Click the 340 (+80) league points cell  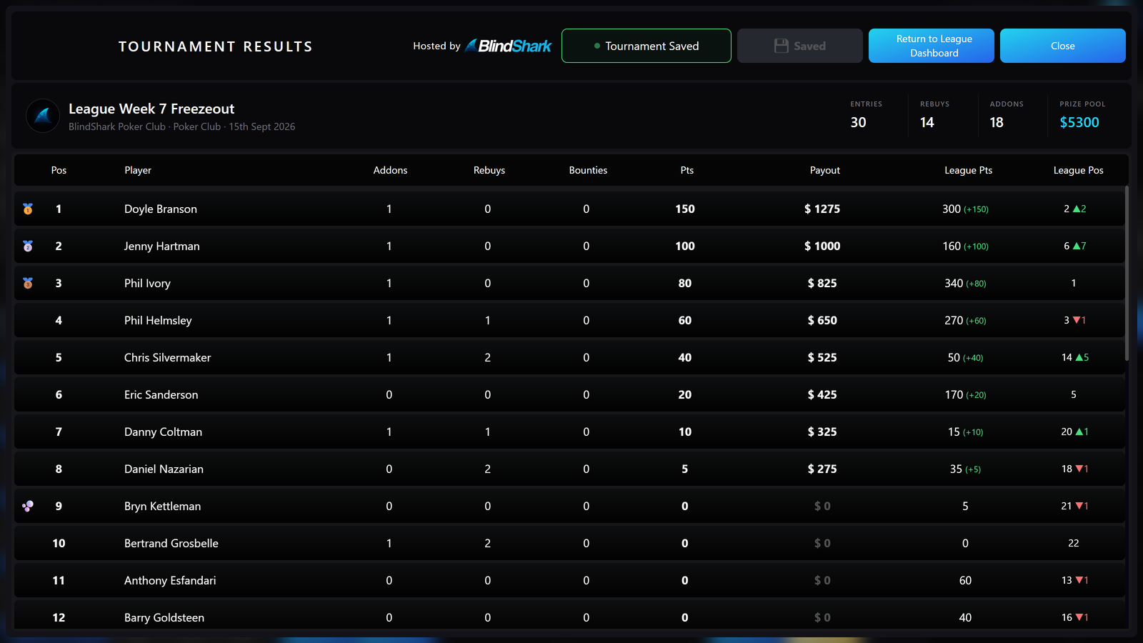click(965, 283)
